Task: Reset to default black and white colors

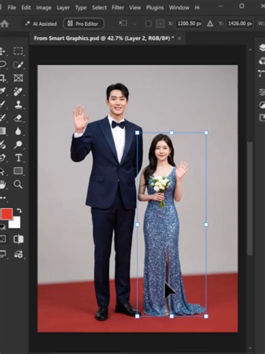Action: tap(3, 226)
